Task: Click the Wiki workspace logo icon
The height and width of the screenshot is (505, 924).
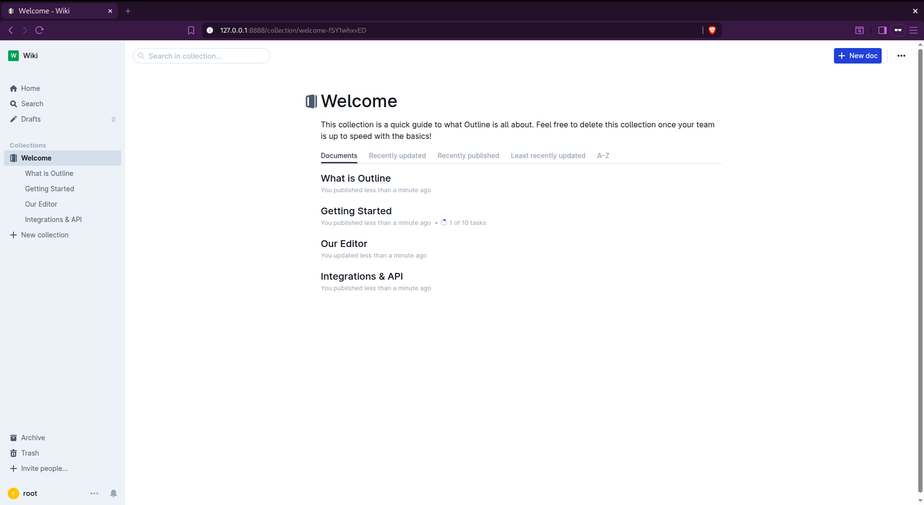Action: 13,56
